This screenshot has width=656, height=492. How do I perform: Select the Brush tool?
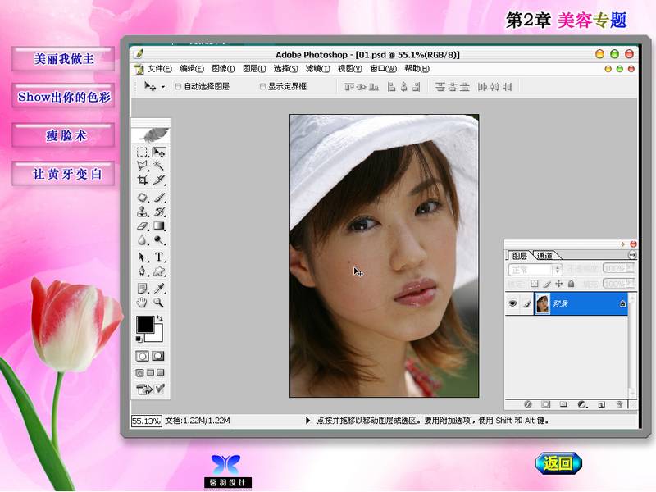click(159, 198)
